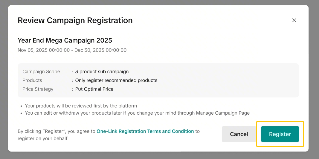Click the 'register on your behalf' text
The height and width of the screenshot is (159, 319).
42,138
